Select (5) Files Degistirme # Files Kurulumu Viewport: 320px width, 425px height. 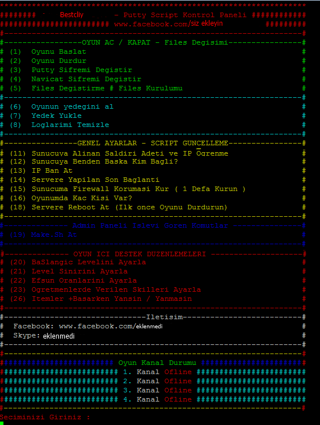(96, 88)
